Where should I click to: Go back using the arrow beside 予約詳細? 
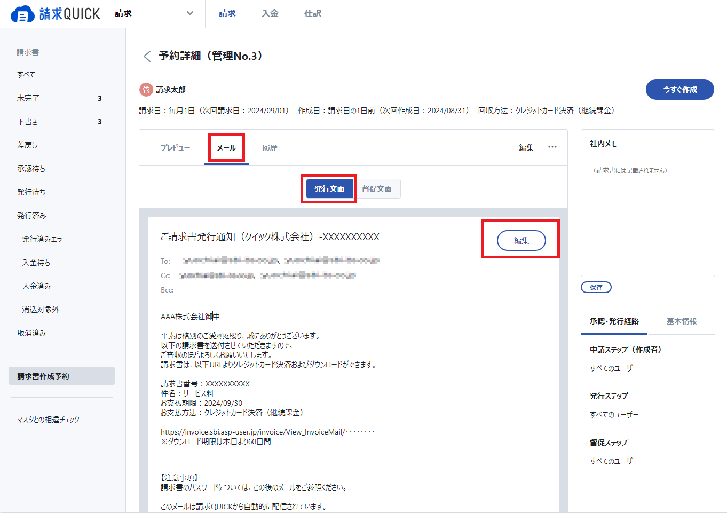pyautogui.click(x=147, y=56)
